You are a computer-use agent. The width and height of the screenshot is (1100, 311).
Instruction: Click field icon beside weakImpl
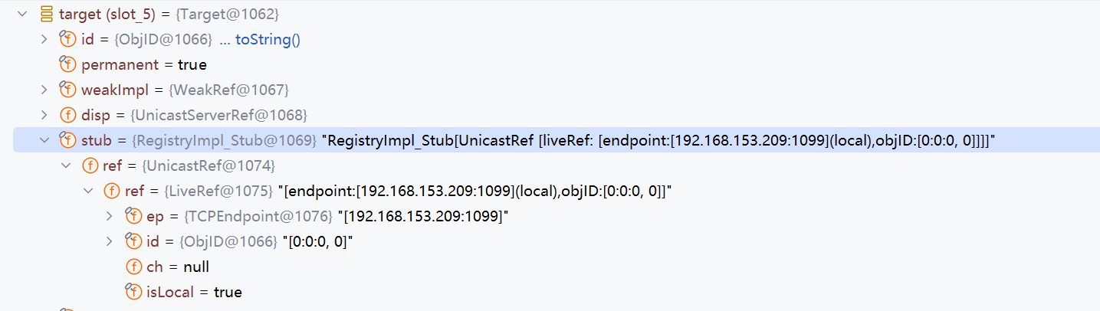pyautogui.click(x=68, y=90)
